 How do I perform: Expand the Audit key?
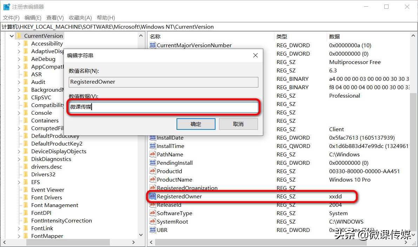tap(19, 82)
